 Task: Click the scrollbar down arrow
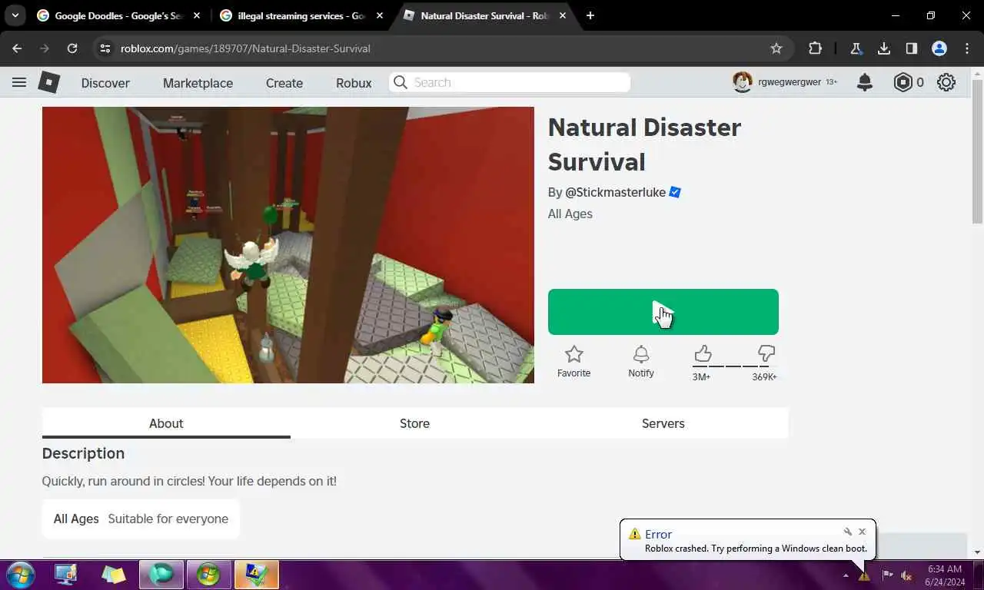point(977,552)
